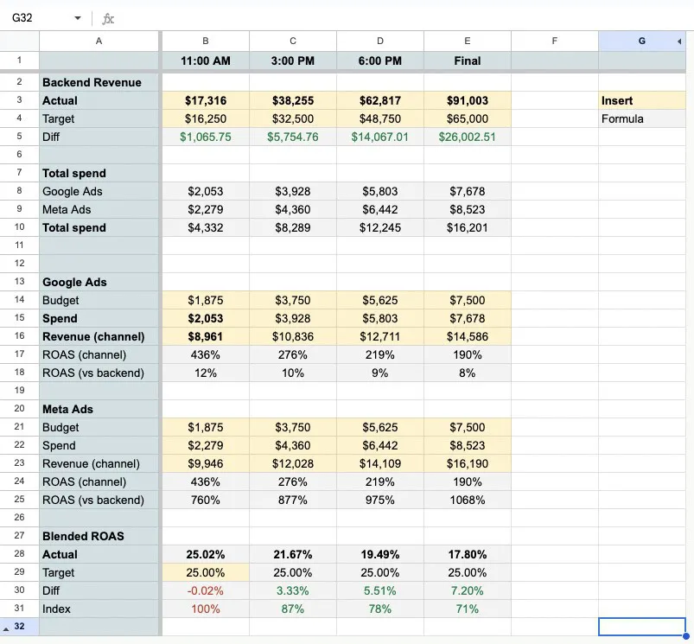
Task: Click the 'Google Ads' section heading in row 13
Action: point(99,282)
